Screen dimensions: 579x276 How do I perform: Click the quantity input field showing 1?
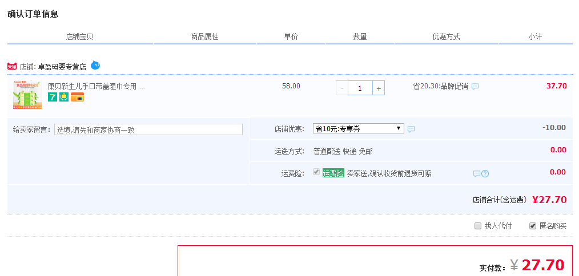tap(360, 88)
